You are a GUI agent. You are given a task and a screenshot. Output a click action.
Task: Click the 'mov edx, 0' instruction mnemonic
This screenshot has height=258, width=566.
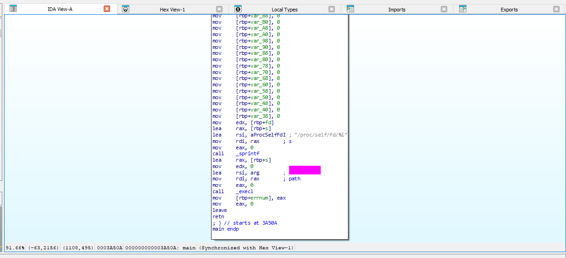coord(217,167)
